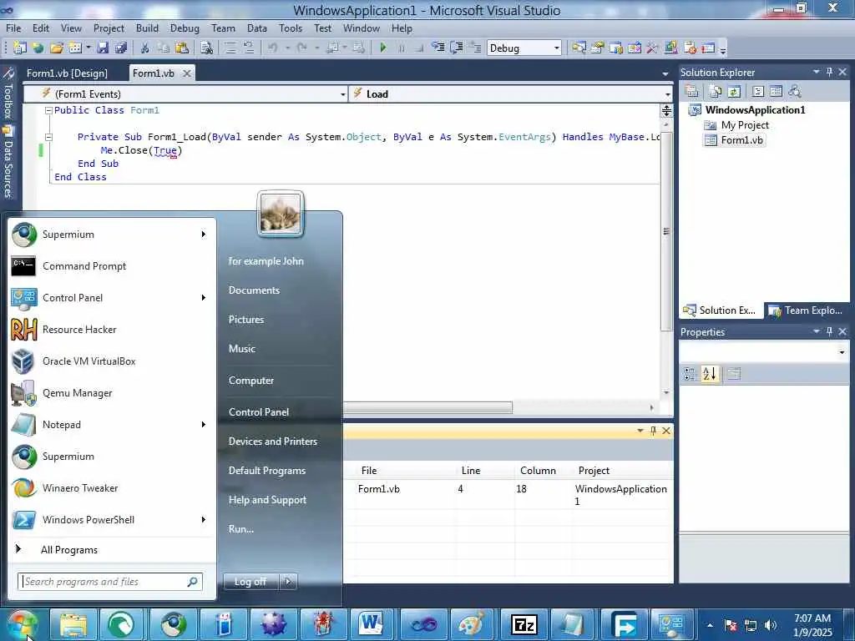Open the Tools menu
This screenshot has width=855, height=641.
[290, 28]
